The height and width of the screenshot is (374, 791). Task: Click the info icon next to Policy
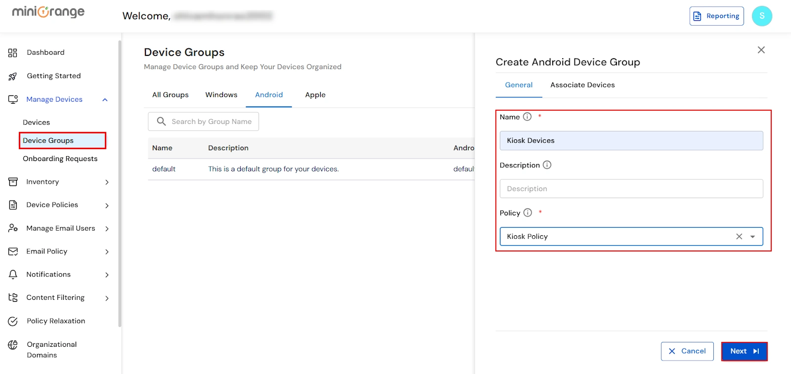pyautogui.click(x=527, y=213)
